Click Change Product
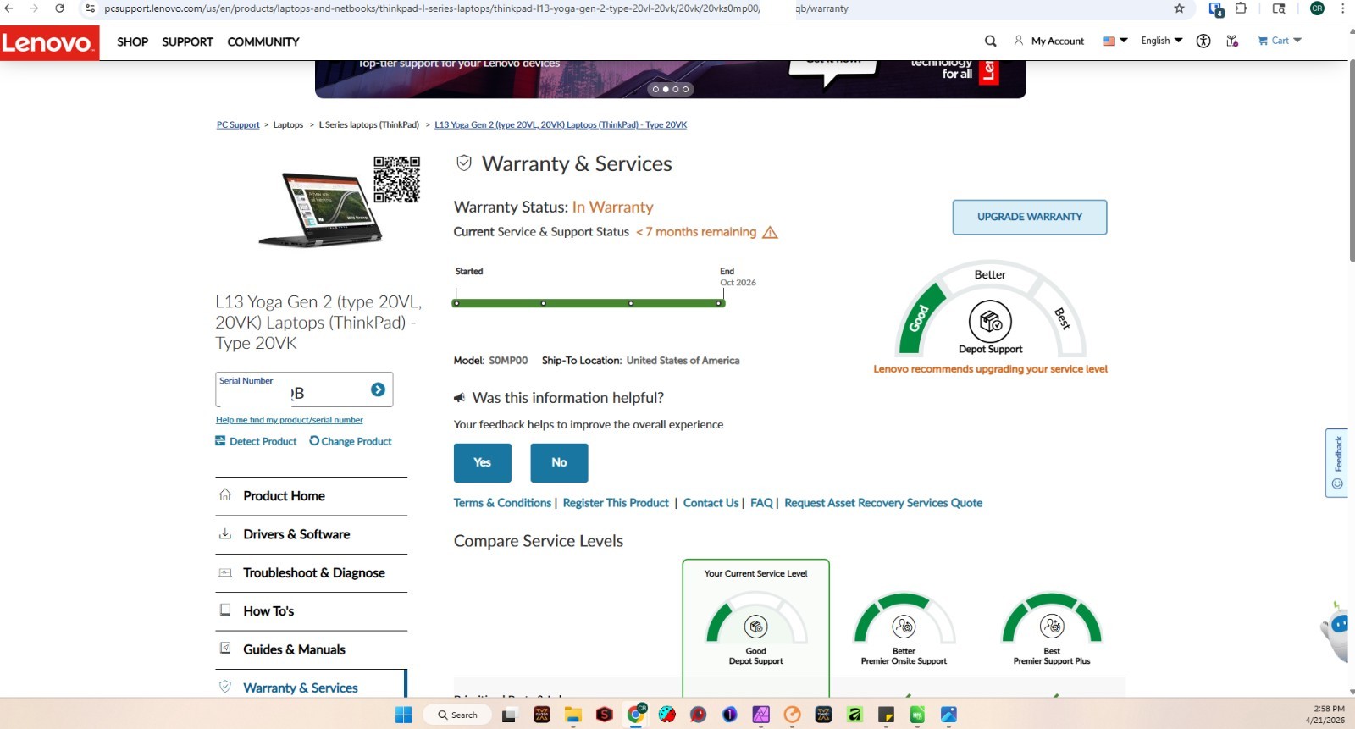Viewport: 1355px width, 729px height. (351, 441)
